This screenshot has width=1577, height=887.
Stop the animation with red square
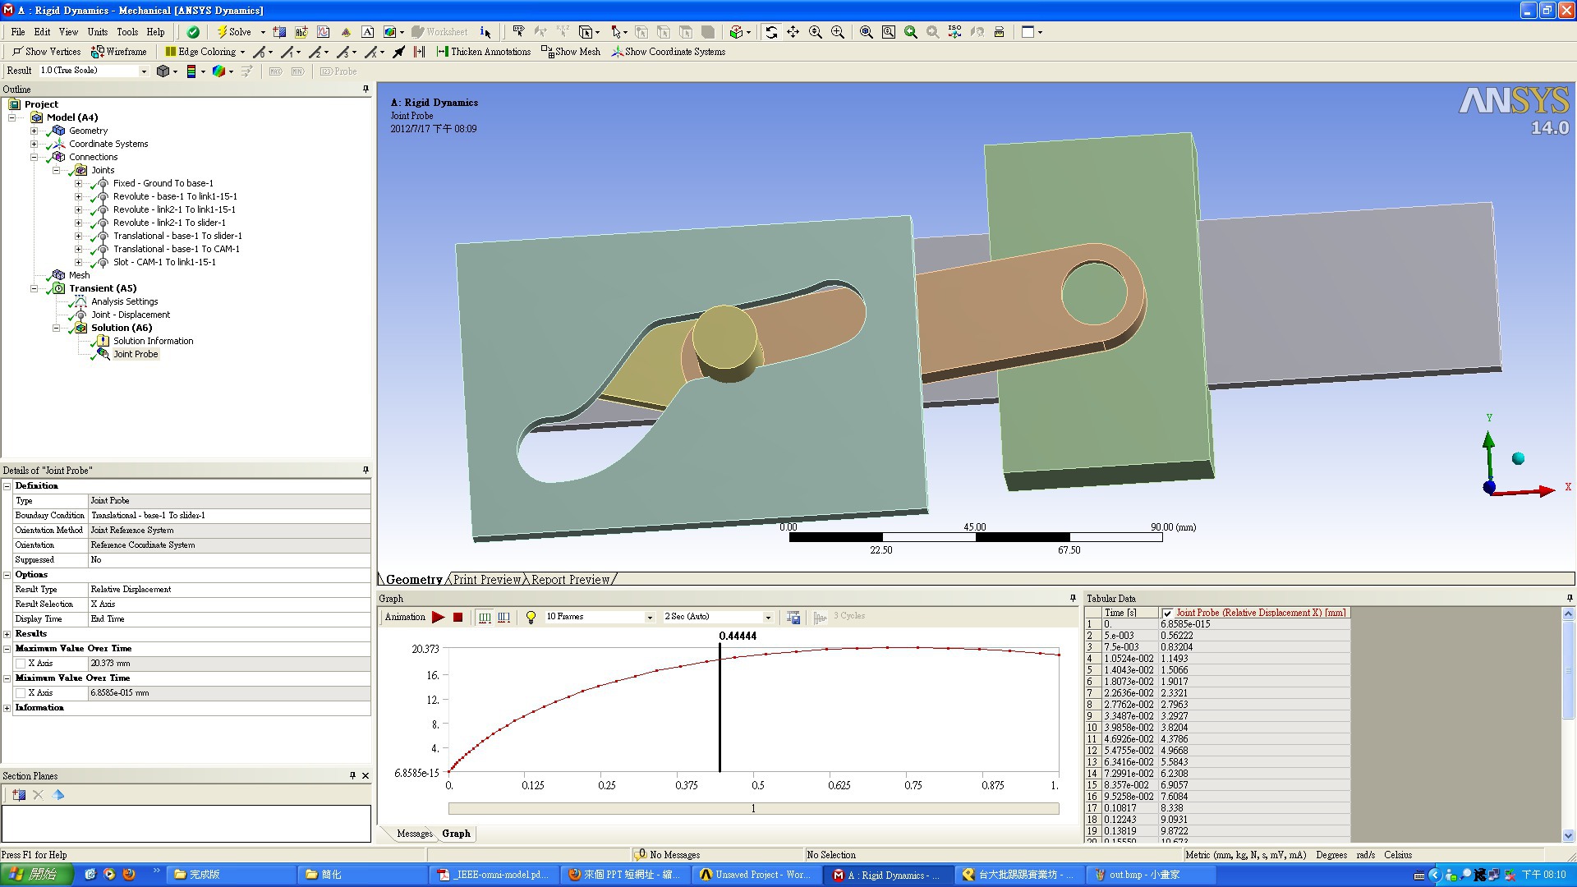(458, 617)
